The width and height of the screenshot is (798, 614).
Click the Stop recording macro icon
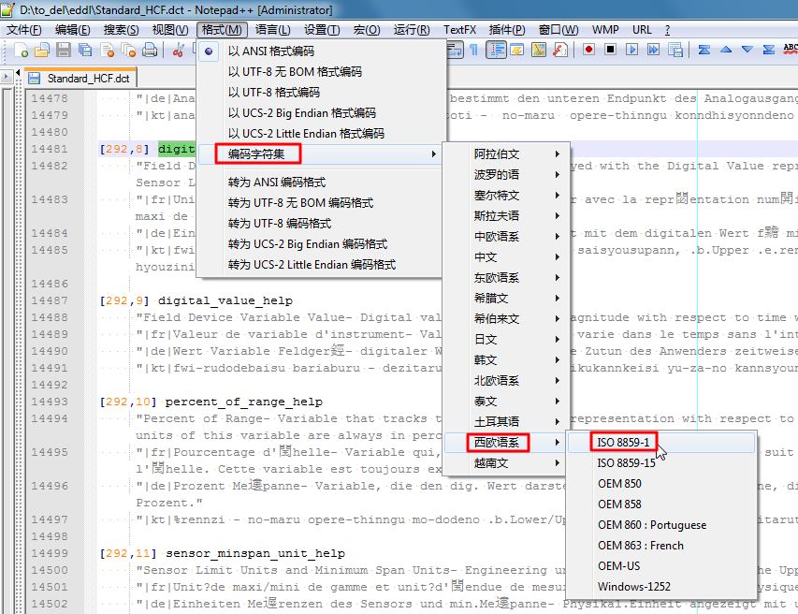tap(611, 50)
